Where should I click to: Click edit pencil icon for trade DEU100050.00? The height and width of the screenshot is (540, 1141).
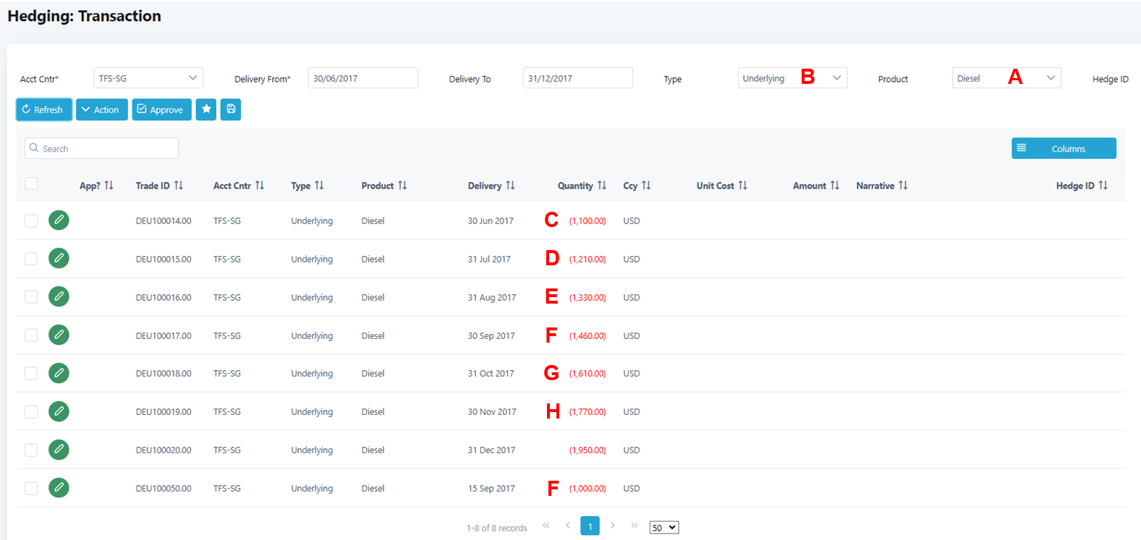(59, 488)
